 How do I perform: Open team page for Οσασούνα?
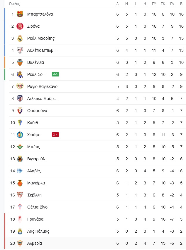click(37, 111)
